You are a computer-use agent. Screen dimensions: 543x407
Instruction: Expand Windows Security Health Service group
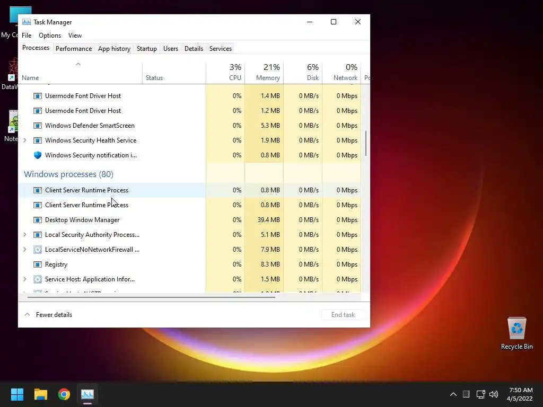pos(24,140)
